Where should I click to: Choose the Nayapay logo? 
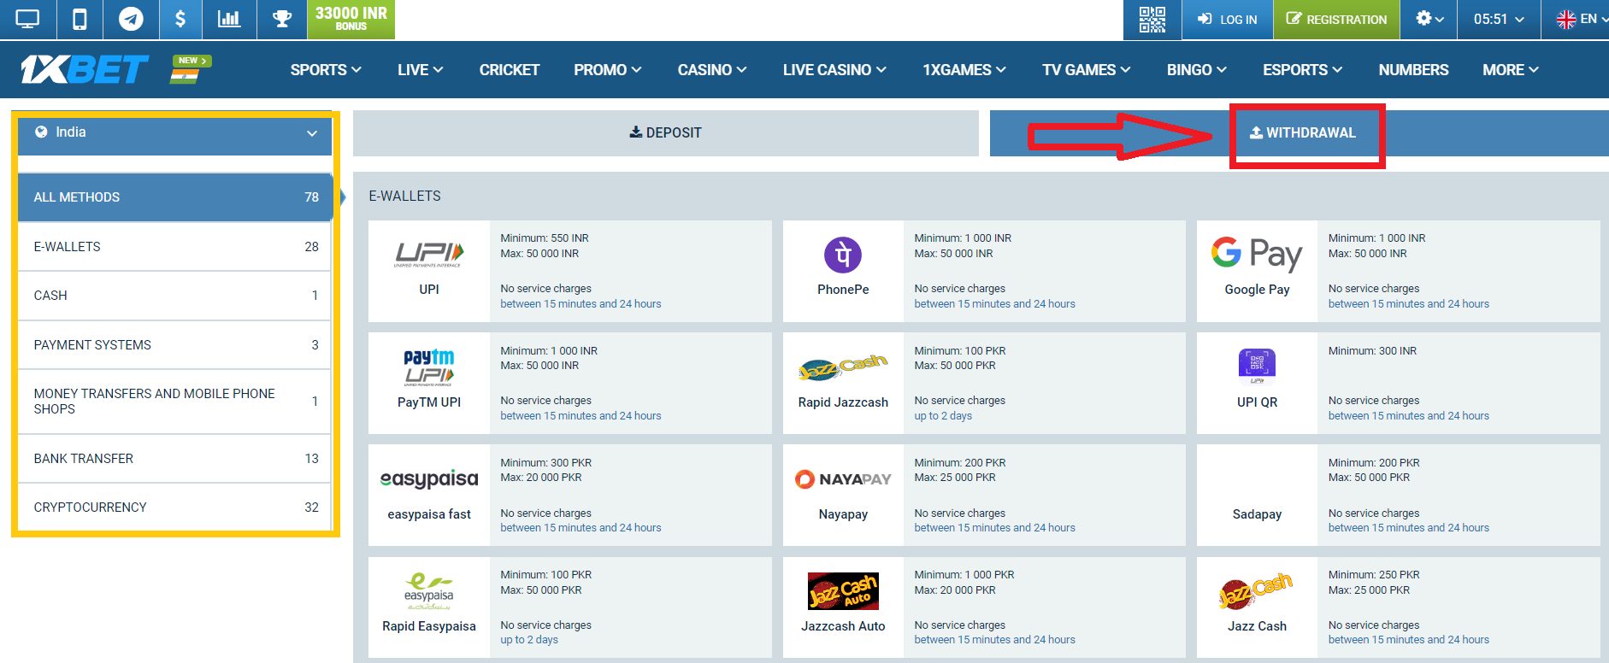pos(843,479)
